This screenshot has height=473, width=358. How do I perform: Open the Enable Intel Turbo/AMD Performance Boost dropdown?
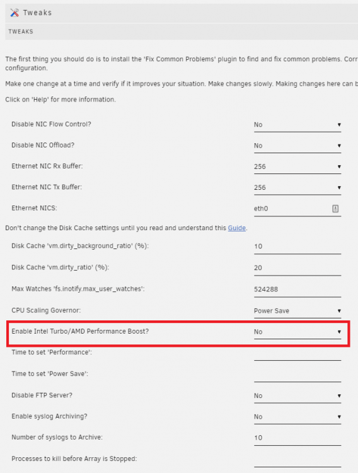click(297, 332)
